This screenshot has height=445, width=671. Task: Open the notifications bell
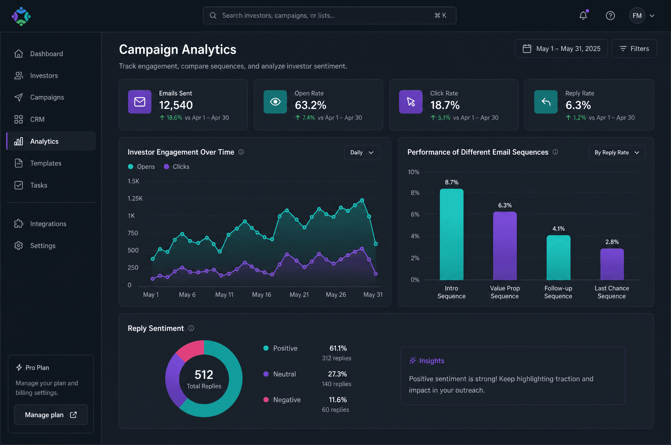(x=583, y=15)
